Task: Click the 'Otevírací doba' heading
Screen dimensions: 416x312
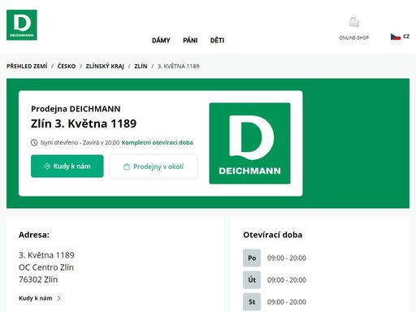Action: coord(273,235)
